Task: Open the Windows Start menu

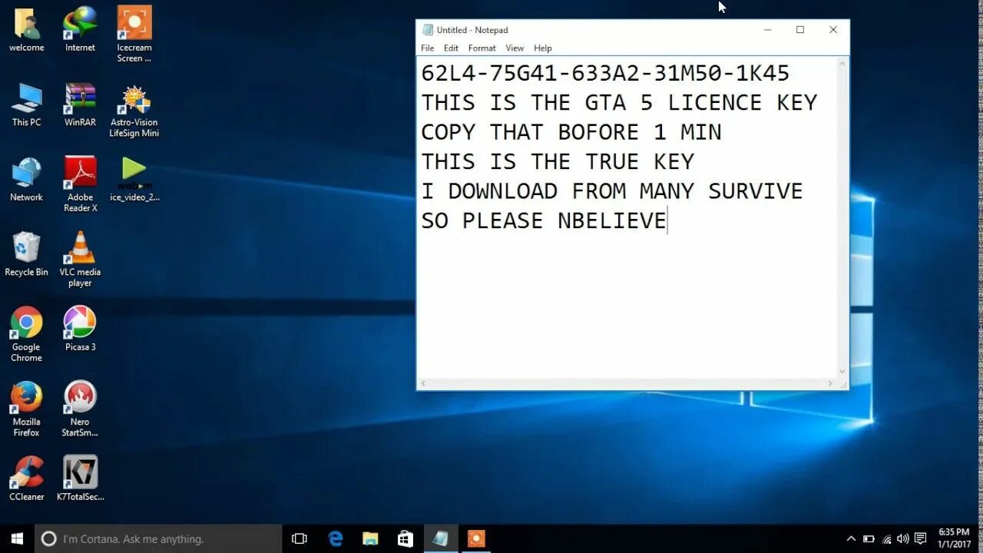Action: pos(17,538)
